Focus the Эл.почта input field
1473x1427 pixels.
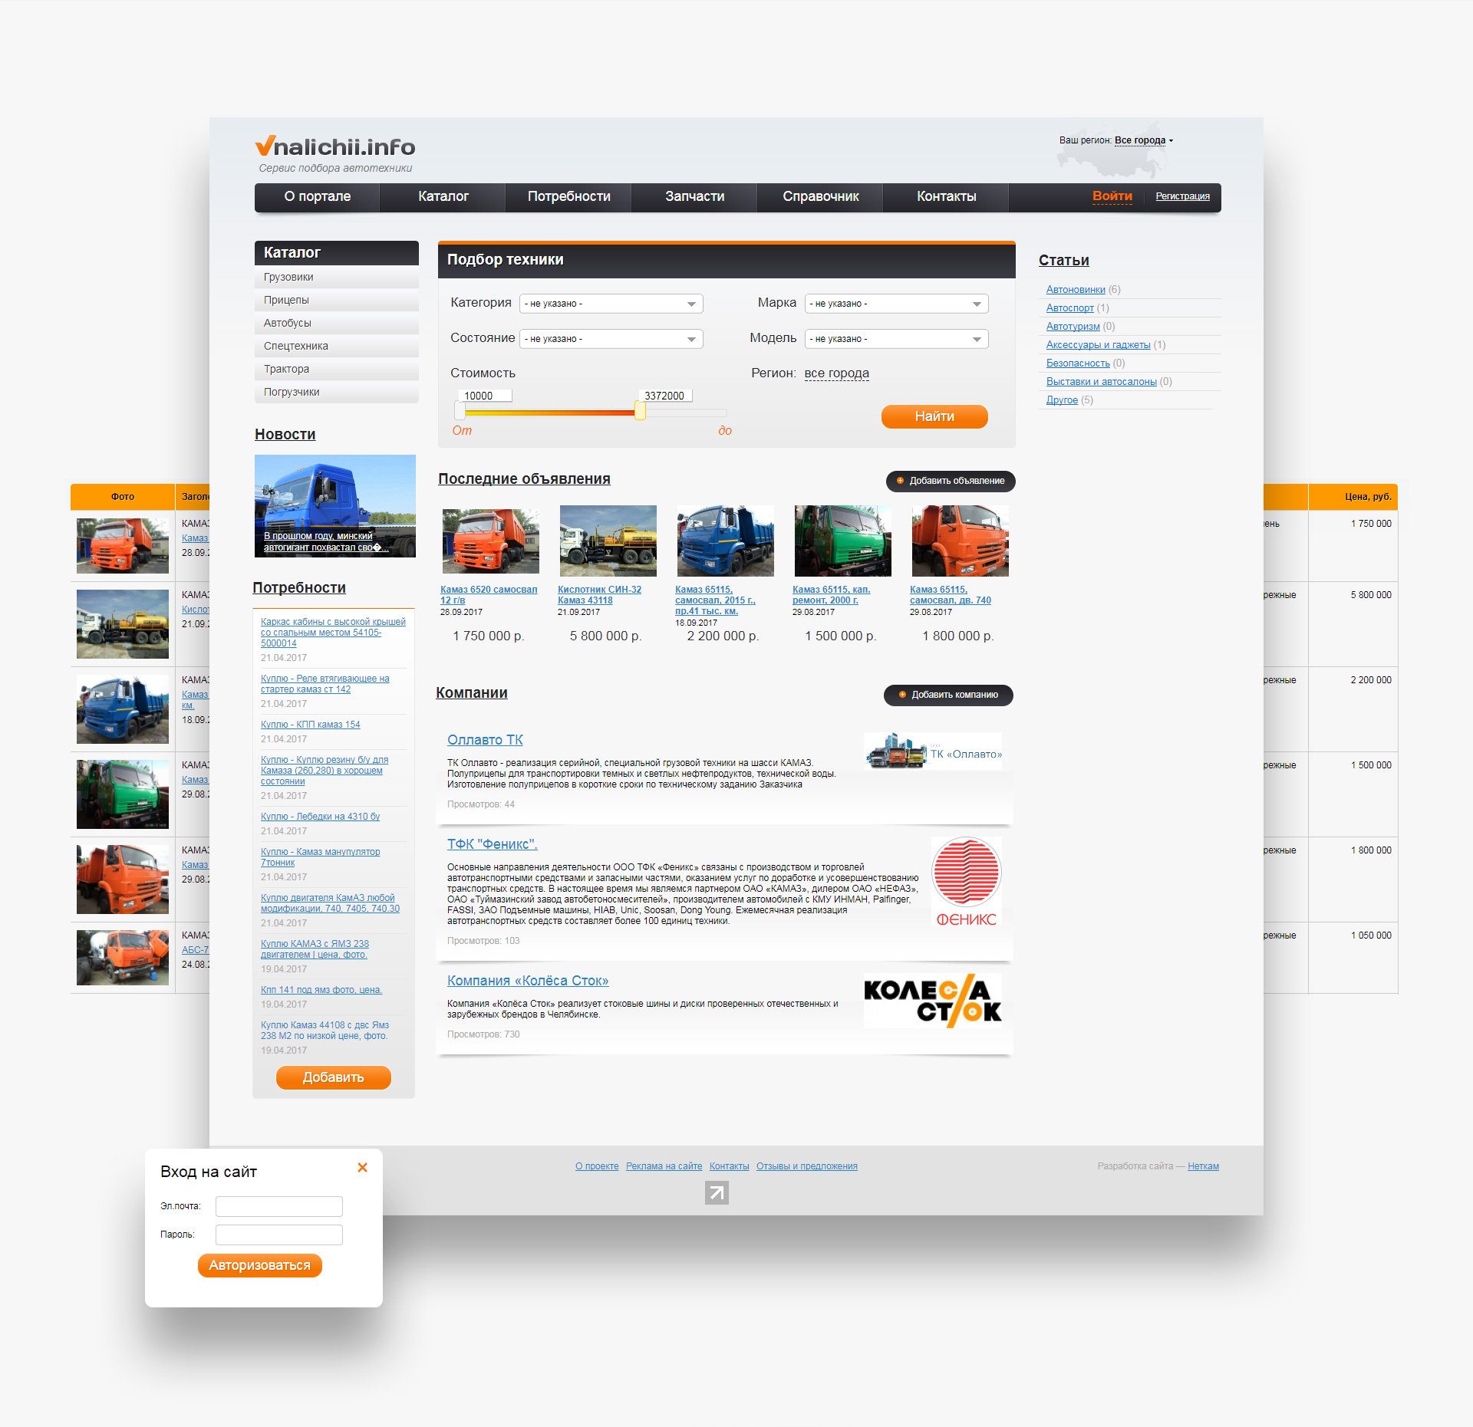278,1206
